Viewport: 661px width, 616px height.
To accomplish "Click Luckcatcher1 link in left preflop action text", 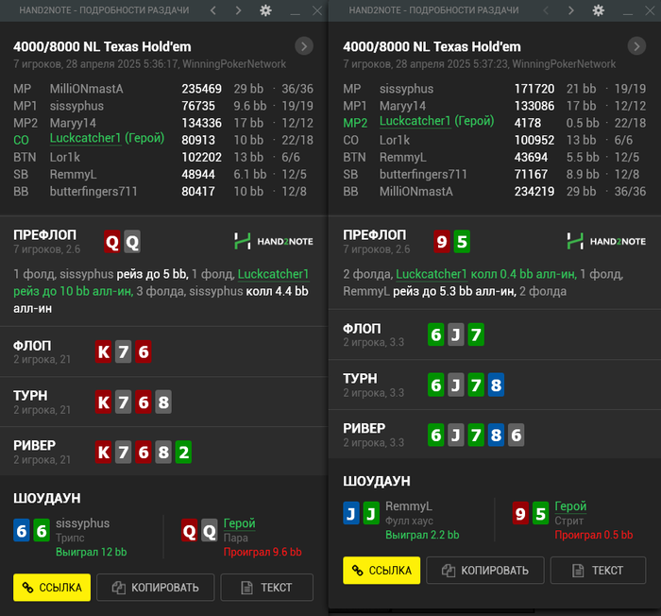I will click(273, 274).
